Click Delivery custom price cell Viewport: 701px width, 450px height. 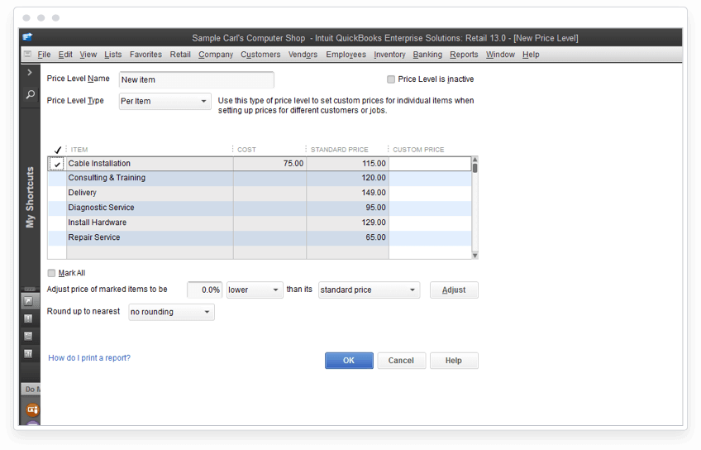click(x=430, y=193)
